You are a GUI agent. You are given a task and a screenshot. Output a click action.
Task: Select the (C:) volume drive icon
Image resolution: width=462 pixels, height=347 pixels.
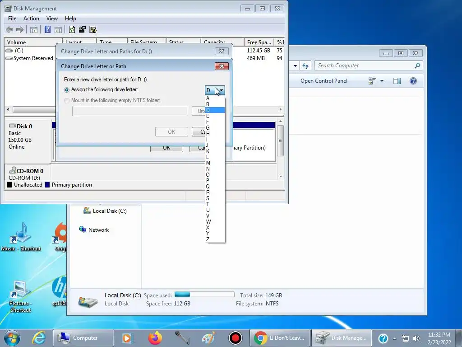click(9, 51)
